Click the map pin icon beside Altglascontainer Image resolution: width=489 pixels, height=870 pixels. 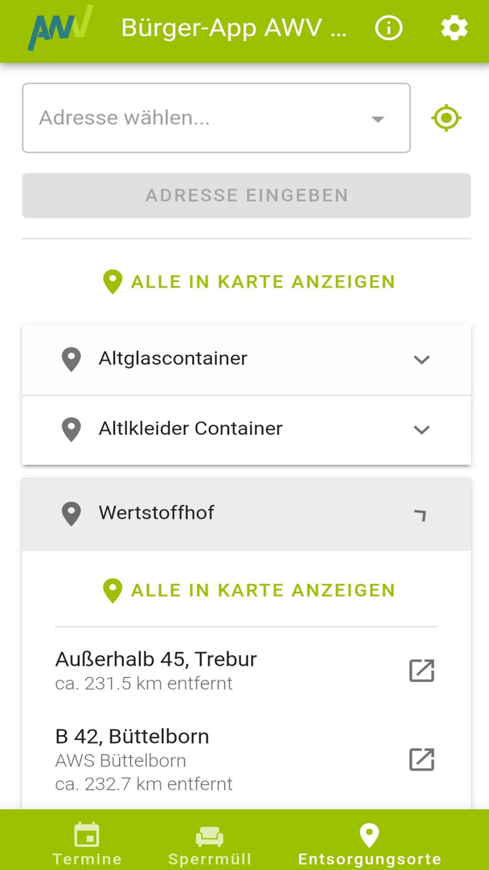click(71, 359)
